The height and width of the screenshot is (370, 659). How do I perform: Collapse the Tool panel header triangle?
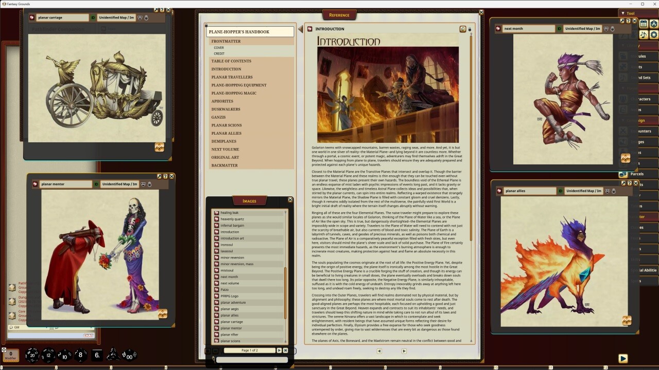623,13
